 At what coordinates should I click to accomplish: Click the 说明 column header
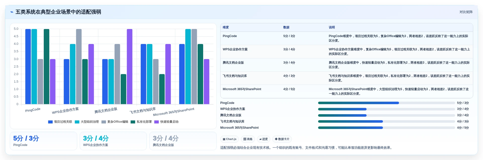332,28
